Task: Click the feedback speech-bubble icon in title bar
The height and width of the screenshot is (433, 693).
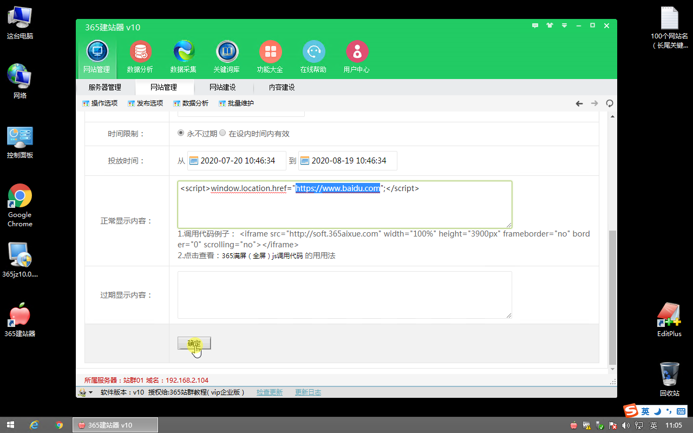Action: [535, 25]
